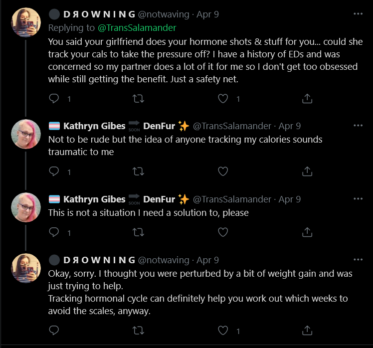The height and width of the screenshot is (348, 373).
Task: Reply to the 'sounds traumatic to me' tweet
Action: [54, 172]
